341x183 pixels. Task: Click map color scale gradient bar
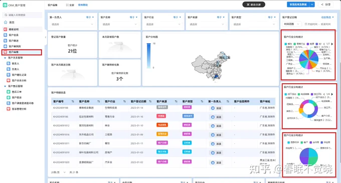tap(148, 56)
